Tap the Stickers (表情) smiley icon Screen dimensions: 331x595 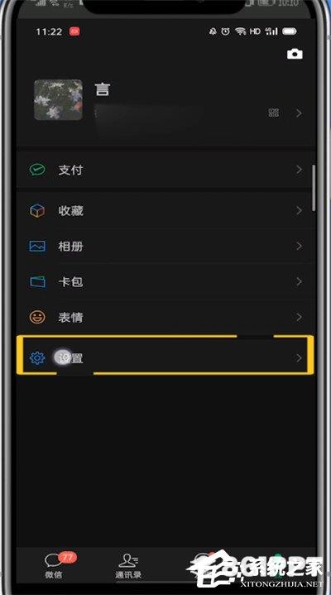(37, 317)
